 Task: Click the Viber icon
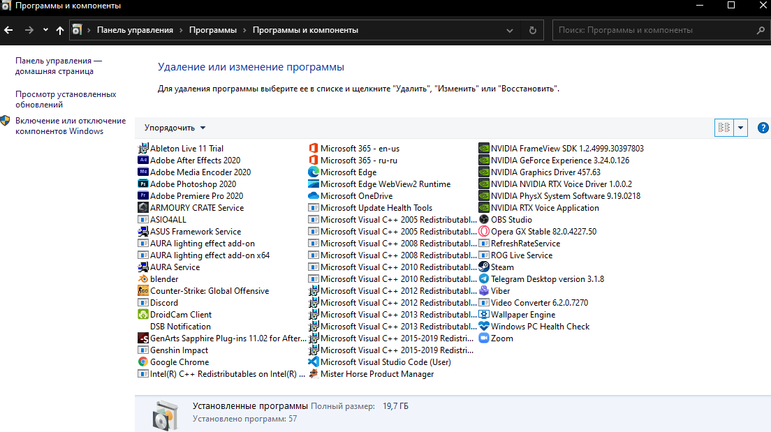pyautogui.click(x=484, y=290)
